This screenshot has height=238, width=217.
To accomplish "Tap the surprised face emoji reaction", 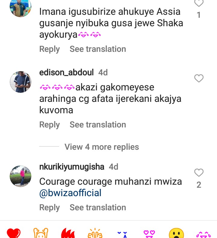I will 176,233.
